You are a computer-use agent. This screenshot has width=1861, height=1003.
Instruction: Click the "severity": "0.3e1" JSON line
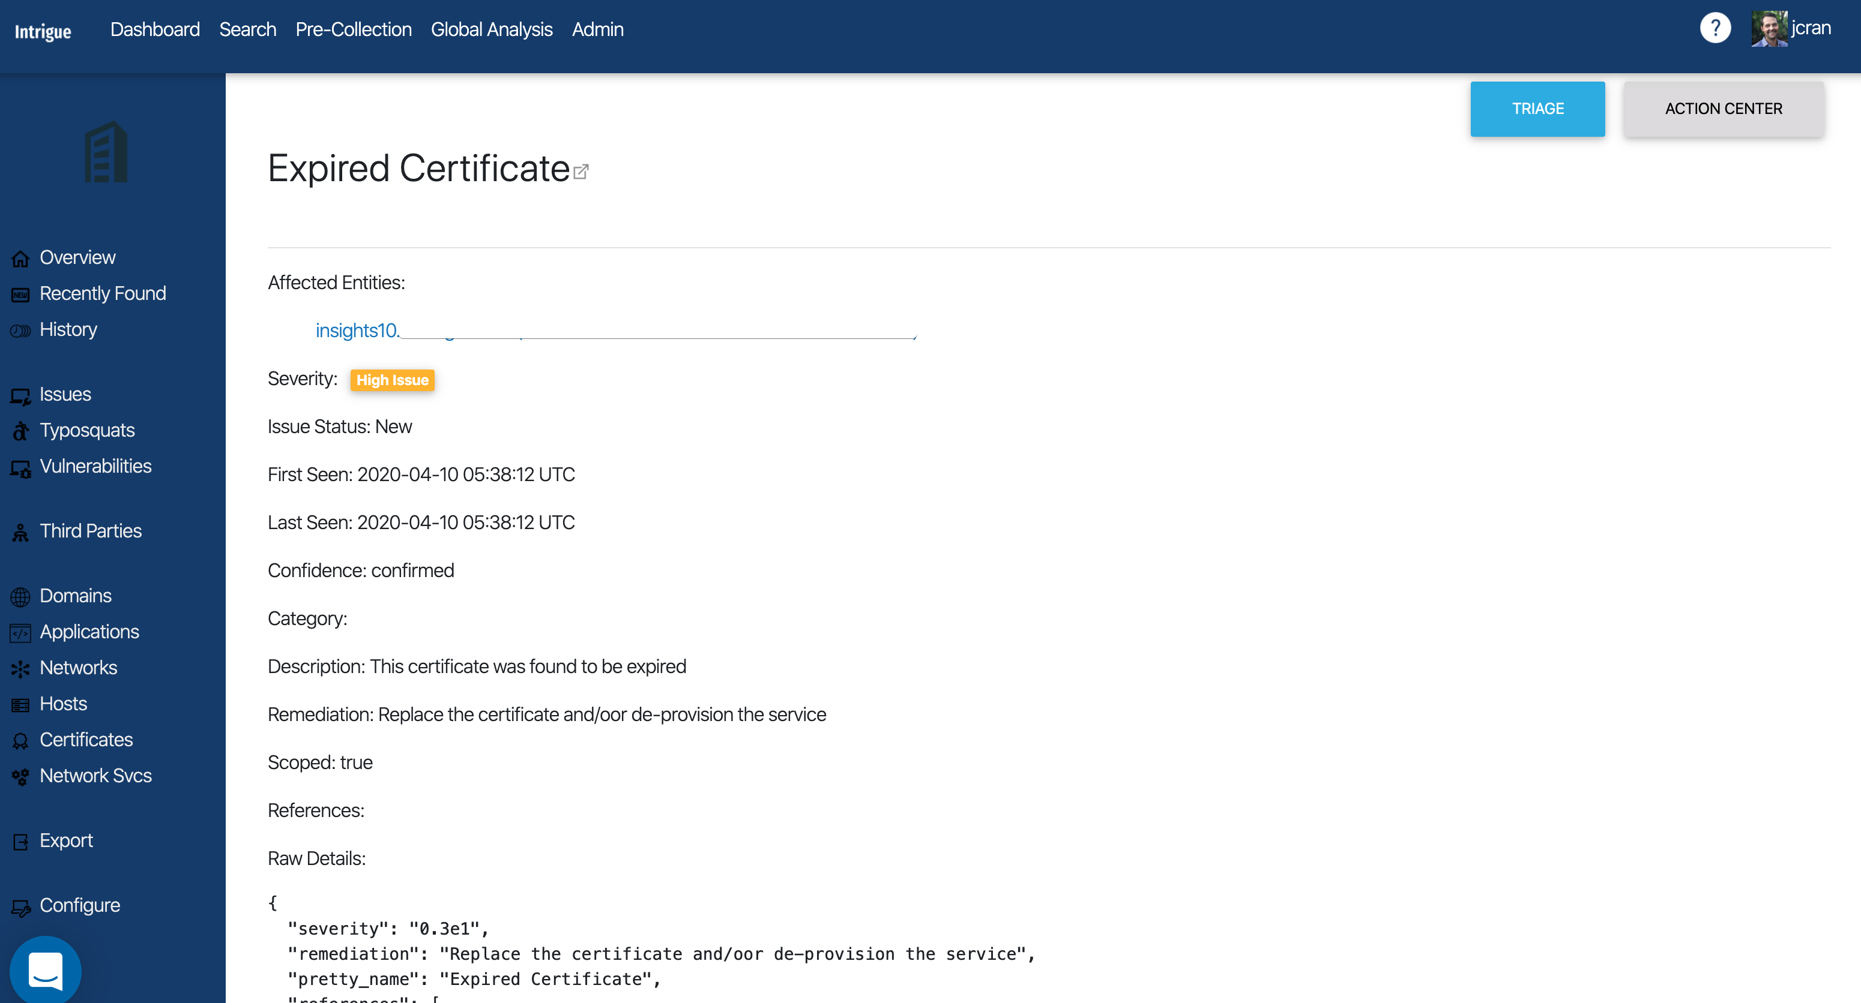(388, 929)
